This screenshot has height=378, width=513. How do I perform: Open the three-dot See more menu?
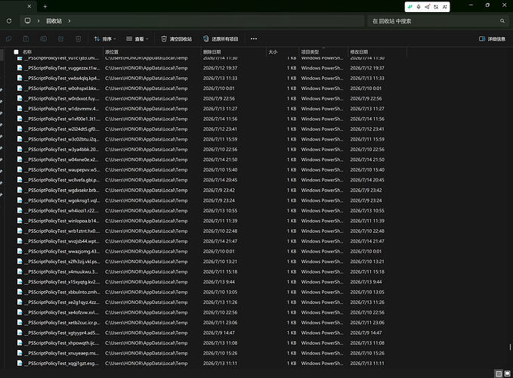tap(254, 39)
